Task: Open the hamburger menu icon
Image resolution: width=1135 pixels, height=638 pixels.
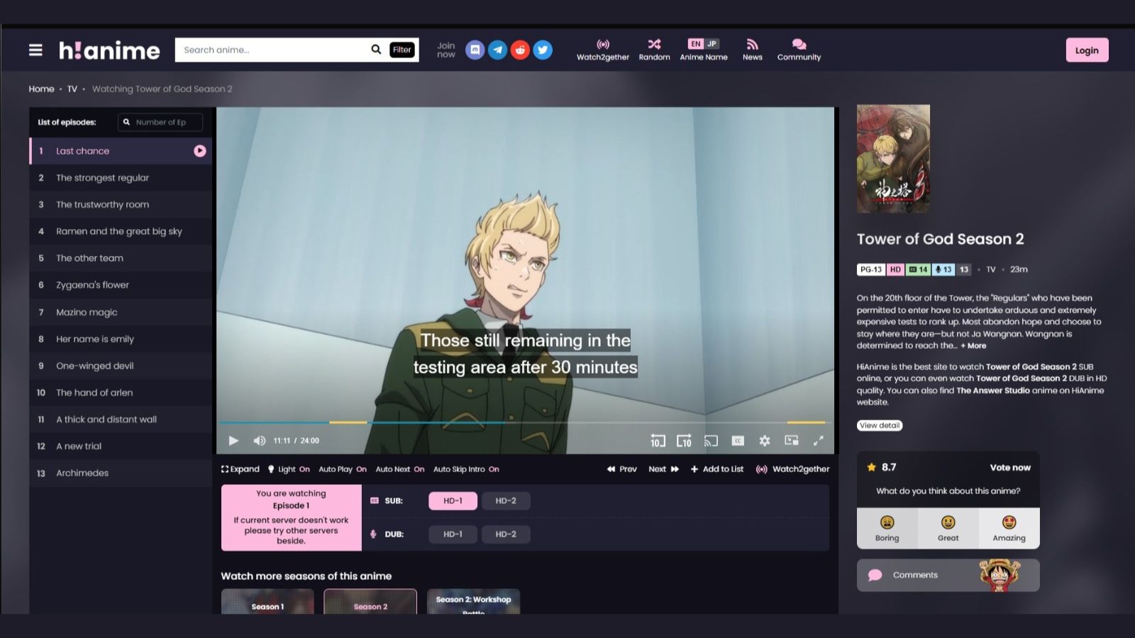Action: click(x=35, y=50)
